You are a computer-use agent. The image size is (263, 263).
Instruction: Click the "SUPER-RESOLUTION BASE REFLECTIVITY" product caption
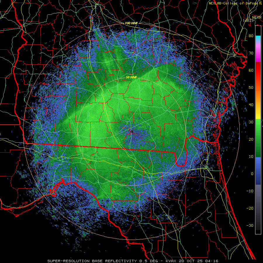click(x=92, y=261)
